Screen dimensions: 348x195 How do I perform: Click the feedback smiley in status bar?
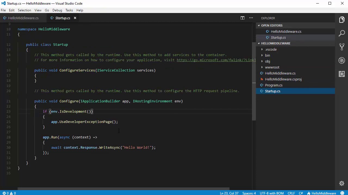point(343,193)
